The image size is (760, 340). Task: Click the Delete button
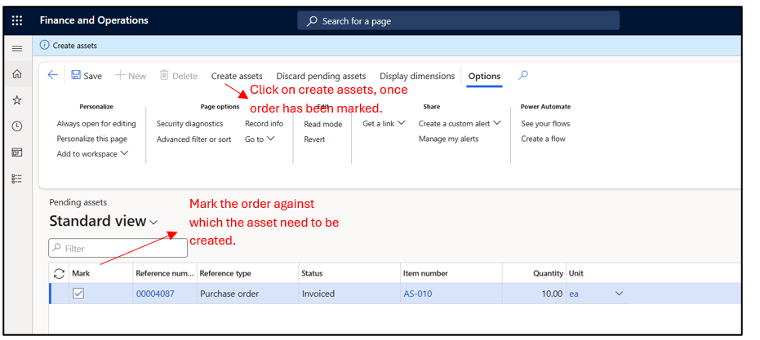coord(178,76)
